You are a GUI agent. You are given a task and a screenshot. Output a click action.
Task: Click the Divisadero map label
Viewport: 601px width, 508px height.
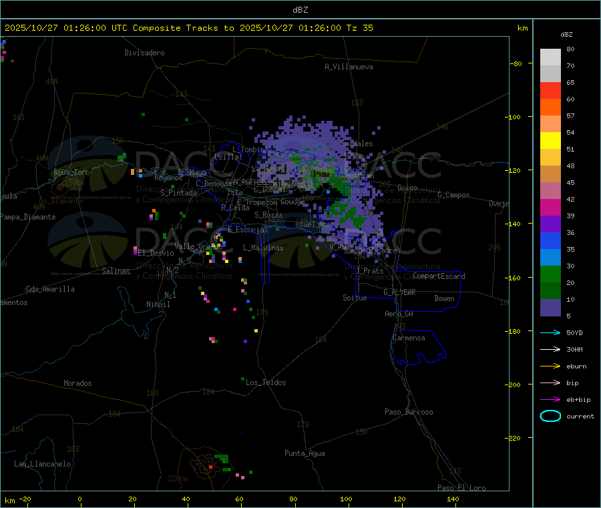(144, 53)
